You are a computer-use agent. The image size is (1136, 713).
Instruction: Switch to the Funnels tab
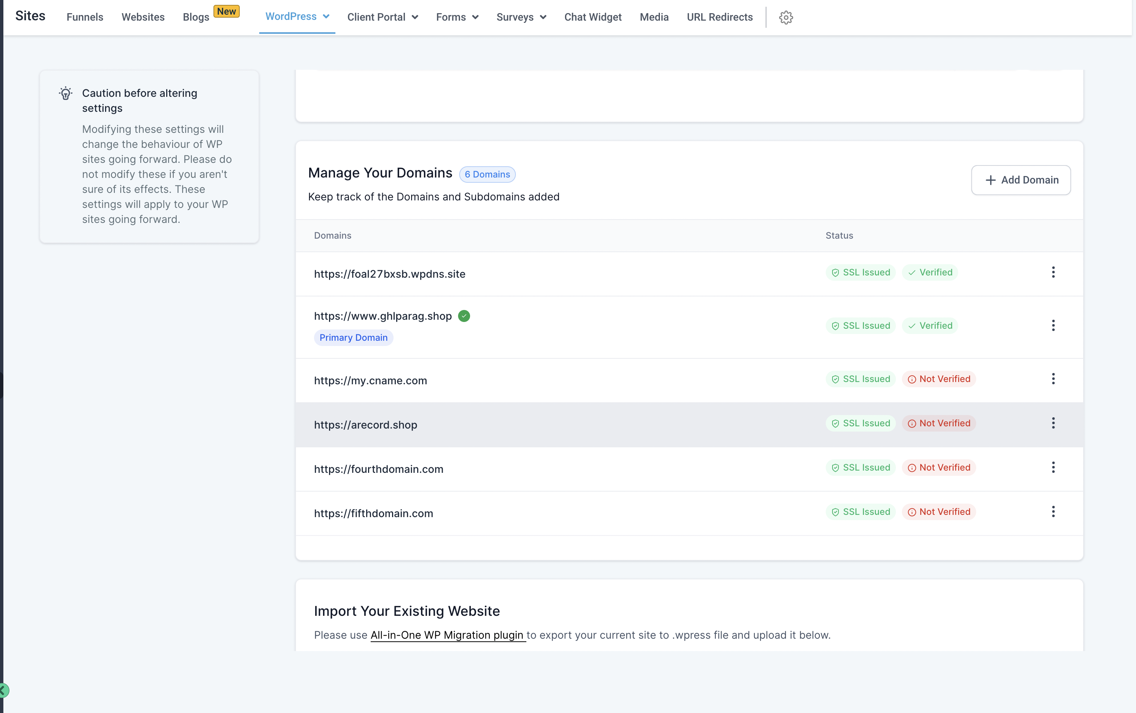(85, 17)
